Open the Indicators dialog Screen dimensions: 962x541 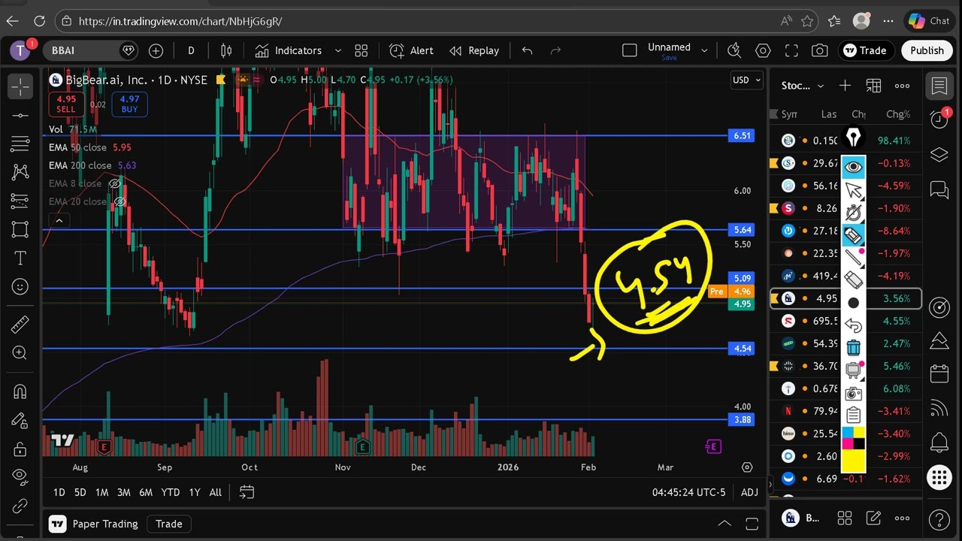point(289,50)
